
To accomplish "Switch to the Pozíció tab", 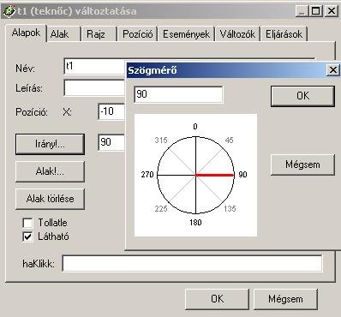I will tap(137, 34).
